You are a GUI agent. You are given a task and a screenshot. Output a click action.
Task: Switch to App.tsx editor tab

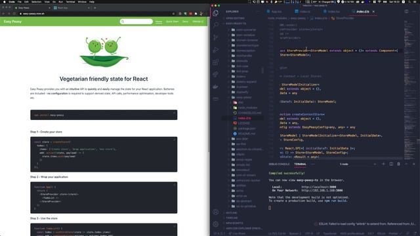(274, 12)
